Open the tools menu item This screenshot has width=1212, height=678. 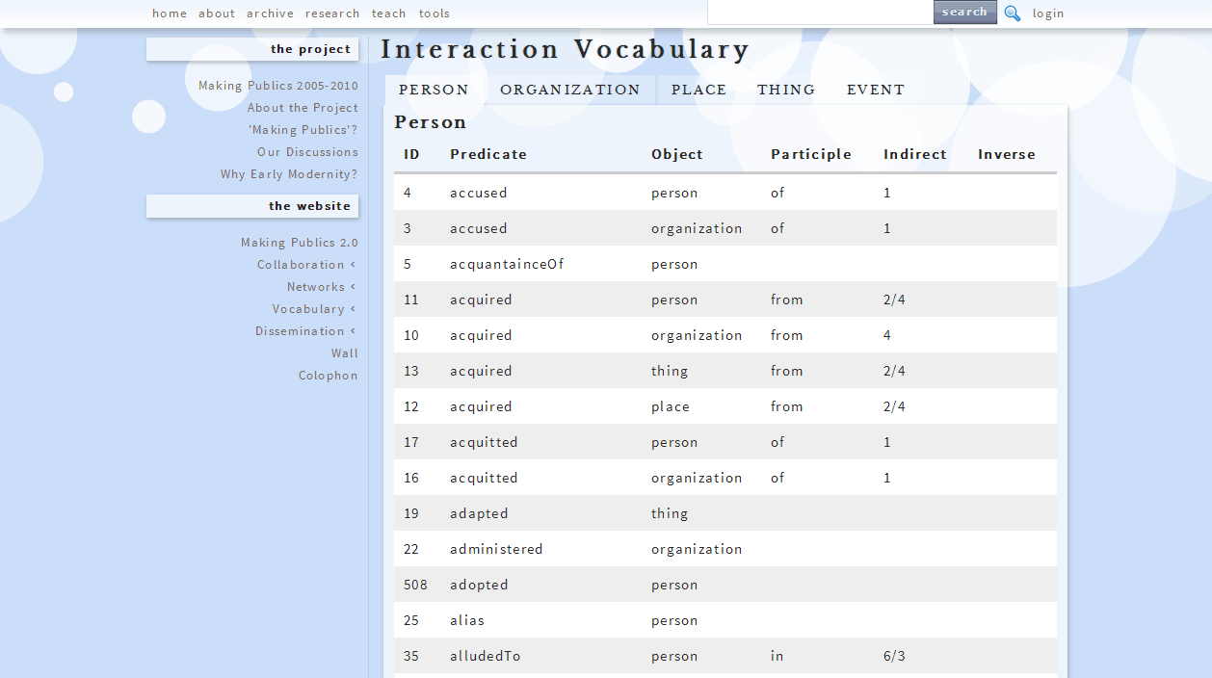[435, 13]
